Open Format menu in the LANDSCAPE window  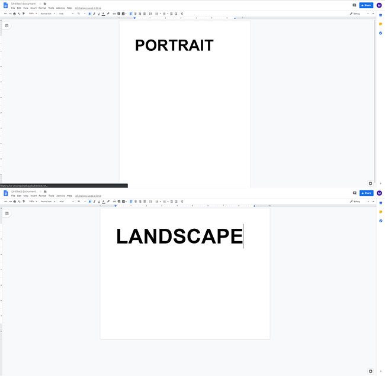tap(43, 196)
